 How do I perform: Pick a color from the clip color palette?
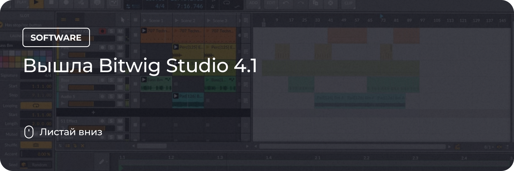click(x=26, y=59)
